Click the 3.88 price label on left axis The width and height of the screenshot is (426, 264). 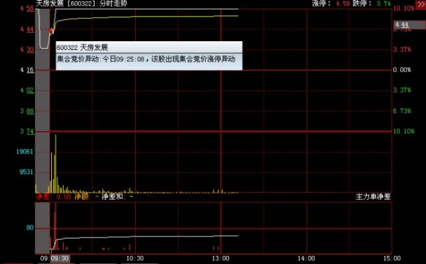pyautogui.click(x=27, y=111)
